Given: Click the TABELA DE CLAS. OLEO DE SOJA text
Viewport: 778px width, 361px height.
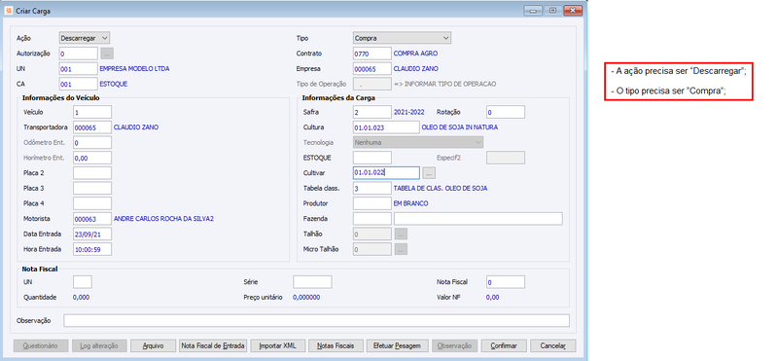Looking at the screenshot, I should click(441, 188).
